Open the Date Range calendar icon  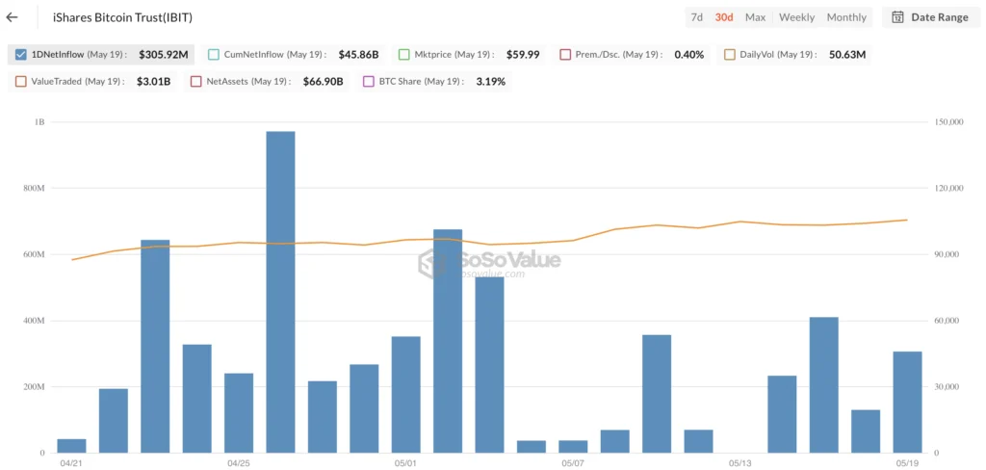[898, 17]
